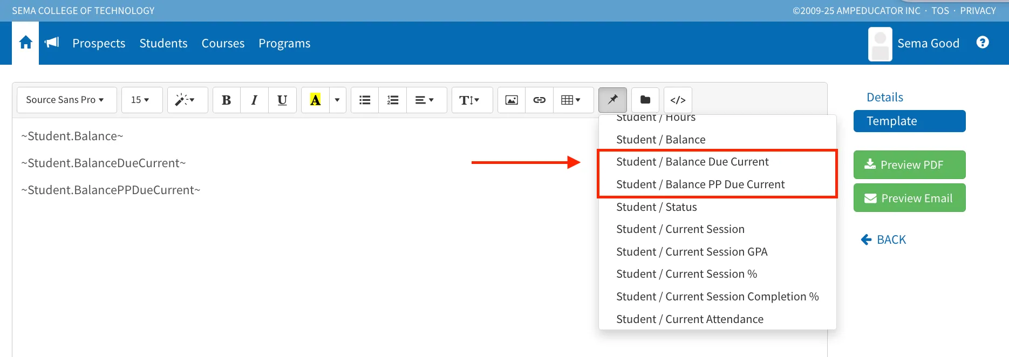Click the ~Student.BalanceDueCurrent~ text line

(104, 163)
